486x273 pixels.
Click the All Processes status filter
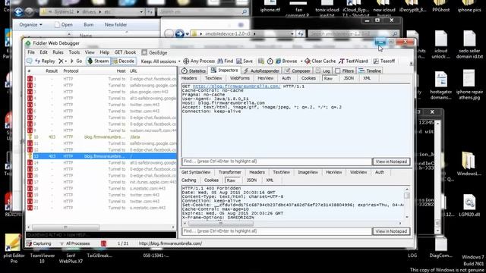(x=74, y=243)
